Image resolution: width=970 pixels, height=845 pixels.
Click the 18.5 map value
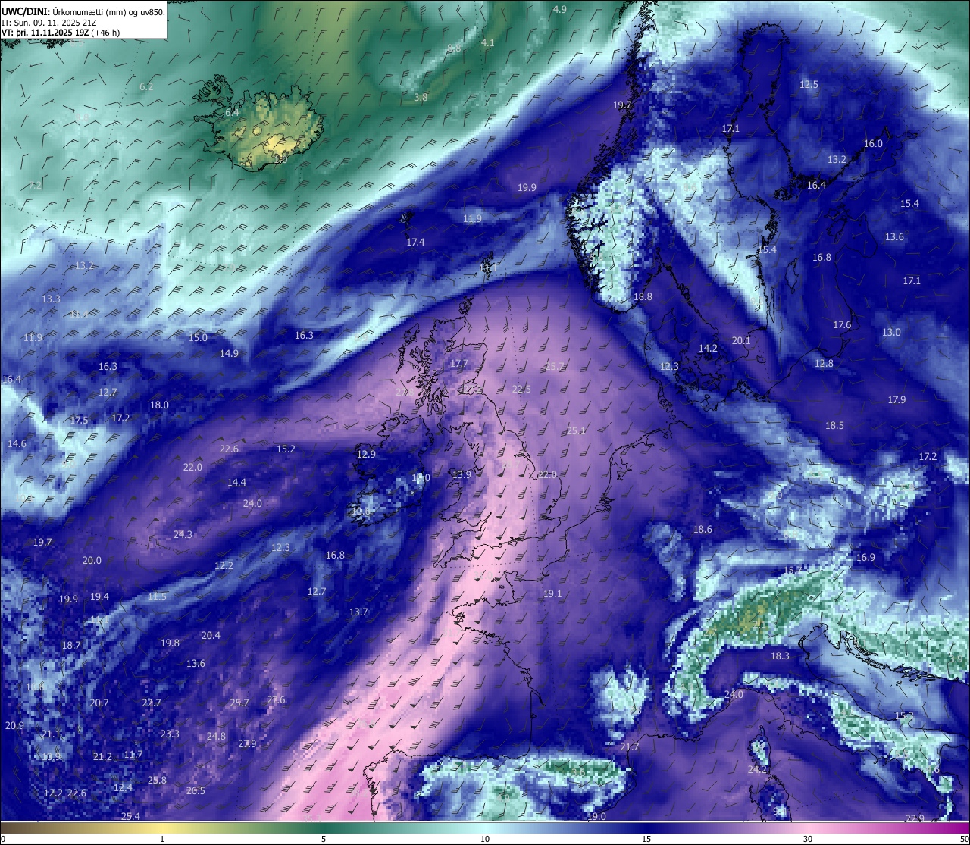click(834, 426)
